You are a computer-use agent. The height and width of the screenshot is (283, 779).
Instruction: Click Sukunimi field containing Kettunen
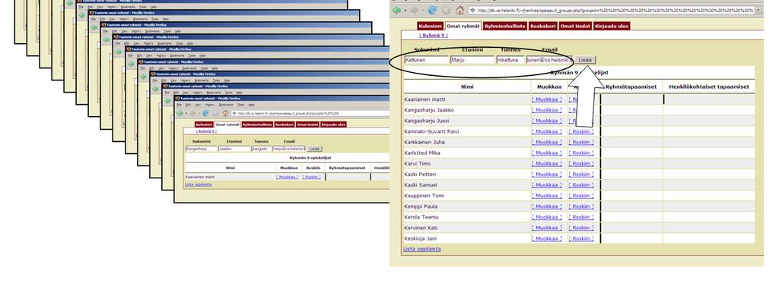(426, 60)
